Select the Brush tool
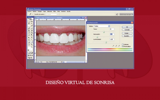 coord(32,29)
